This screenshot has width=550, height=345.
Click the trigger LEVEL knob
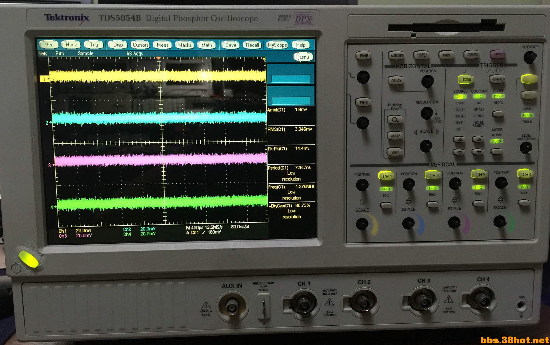(526, 148)
